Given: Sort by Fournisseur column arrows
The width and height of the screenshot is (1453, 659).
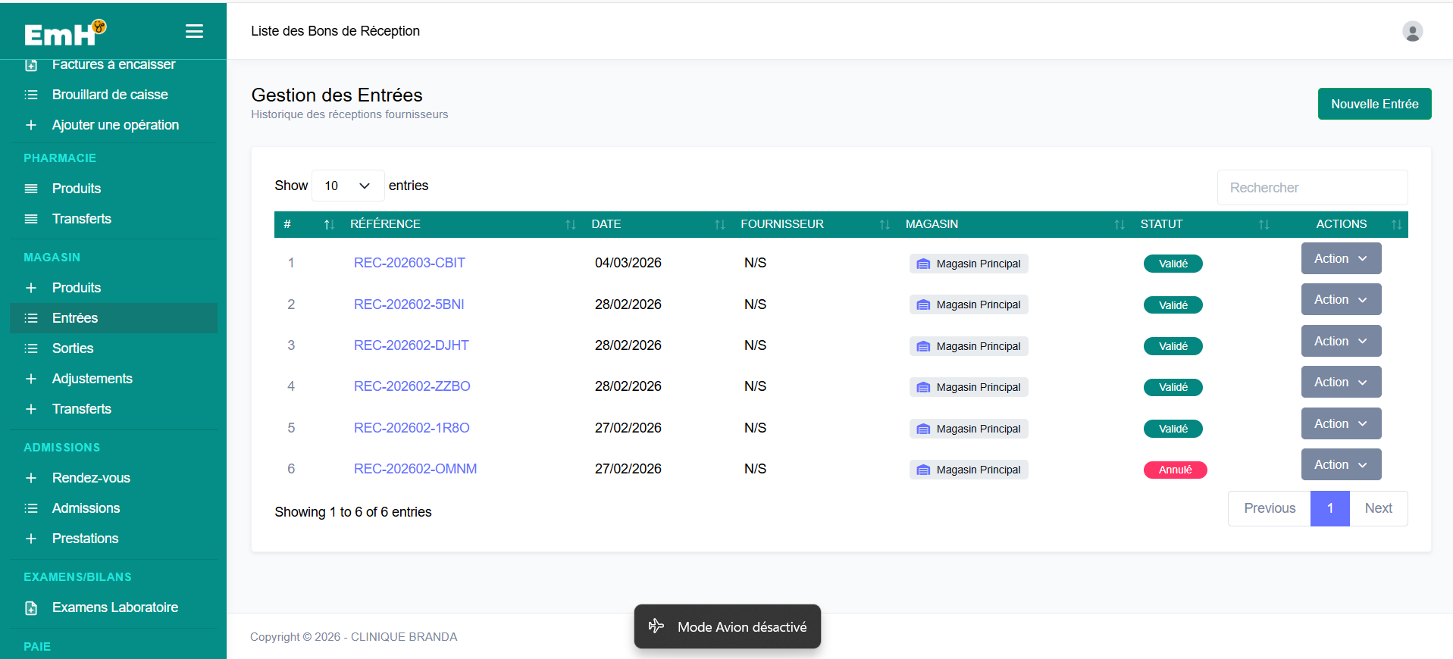Looking at the screenshot, I should pos(885,224).
